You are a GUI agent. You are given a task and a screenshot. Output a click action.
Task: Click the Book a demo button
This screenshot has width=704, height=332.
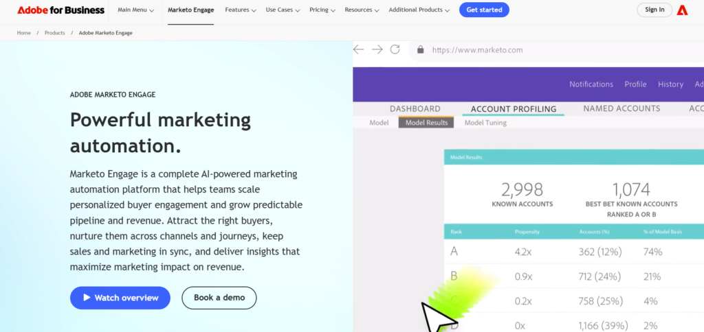pyautogui.click(x=219, y=298)
